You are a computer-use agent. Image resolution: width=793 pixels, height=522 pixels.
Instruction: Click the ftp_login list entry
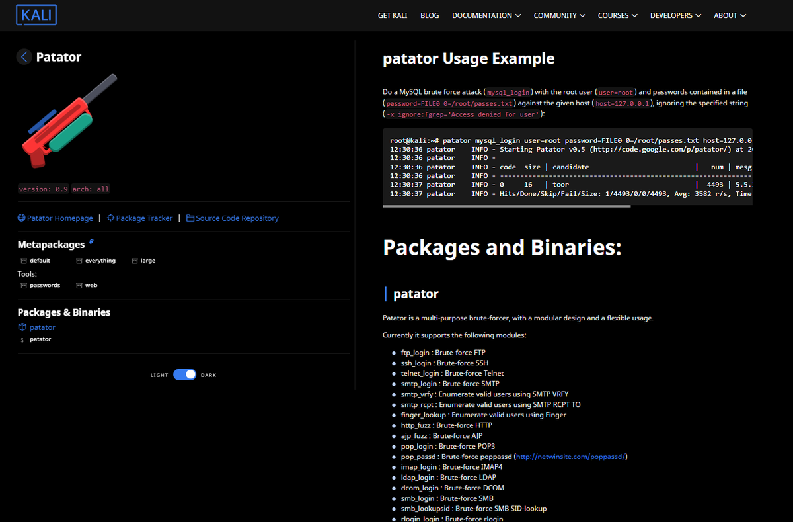443,353
